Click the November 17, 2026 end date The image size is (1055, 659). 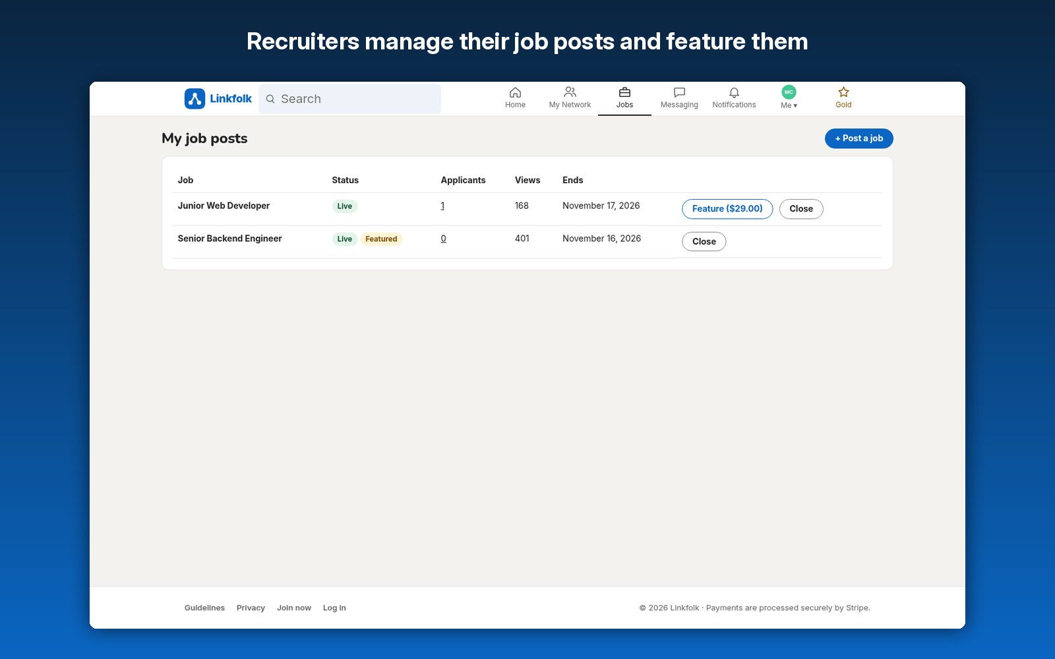click(601, 206)
